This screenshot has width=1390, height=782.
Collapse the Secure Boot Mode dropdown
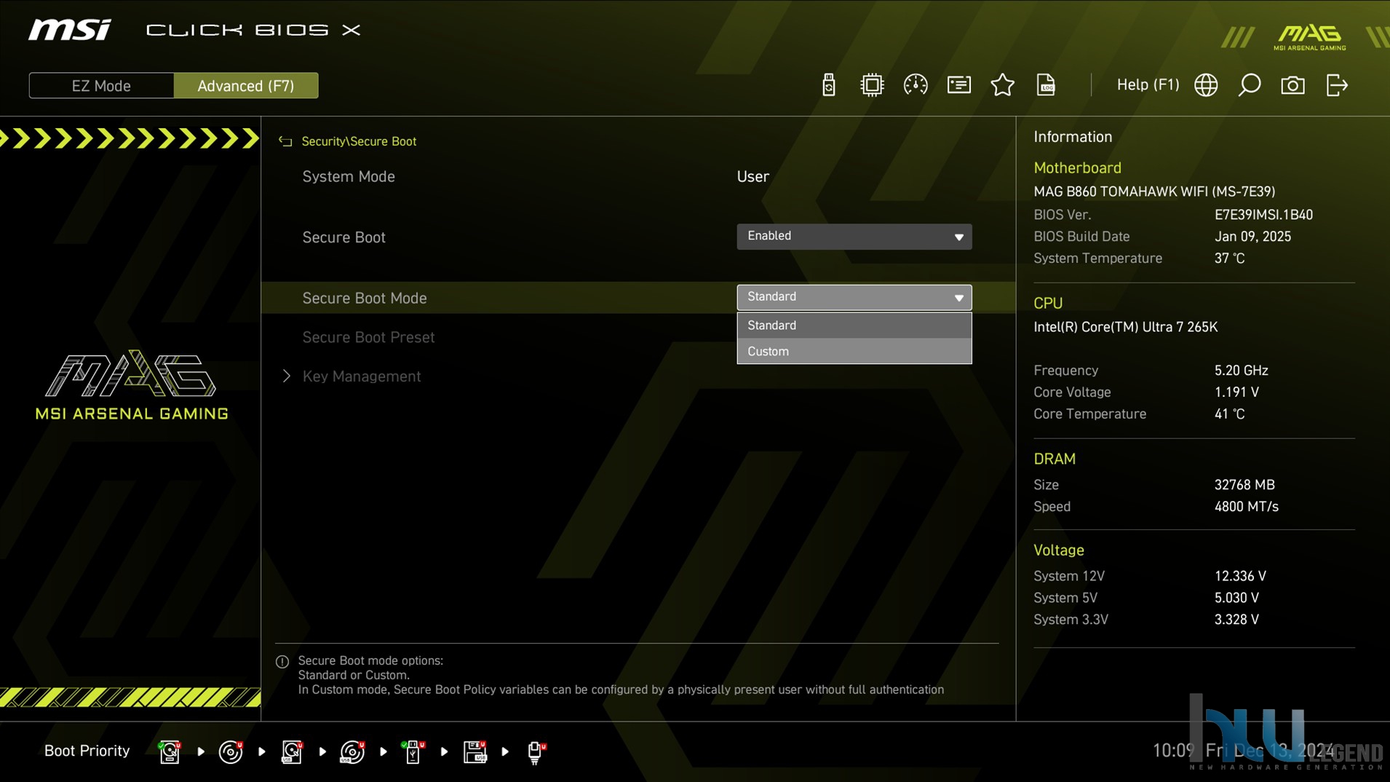coord(854,298)
